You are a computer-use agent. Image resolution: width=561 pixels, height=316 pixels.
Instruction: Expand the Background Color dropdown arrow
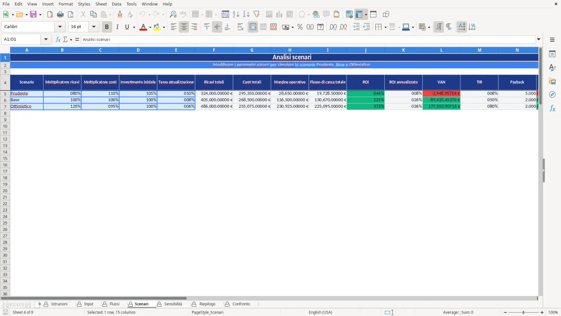click(x=164, y=27)
